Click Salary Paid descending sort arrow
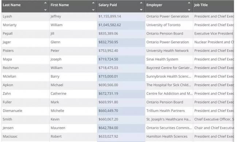This screenshot has width=237, height=142. [141, 10]
